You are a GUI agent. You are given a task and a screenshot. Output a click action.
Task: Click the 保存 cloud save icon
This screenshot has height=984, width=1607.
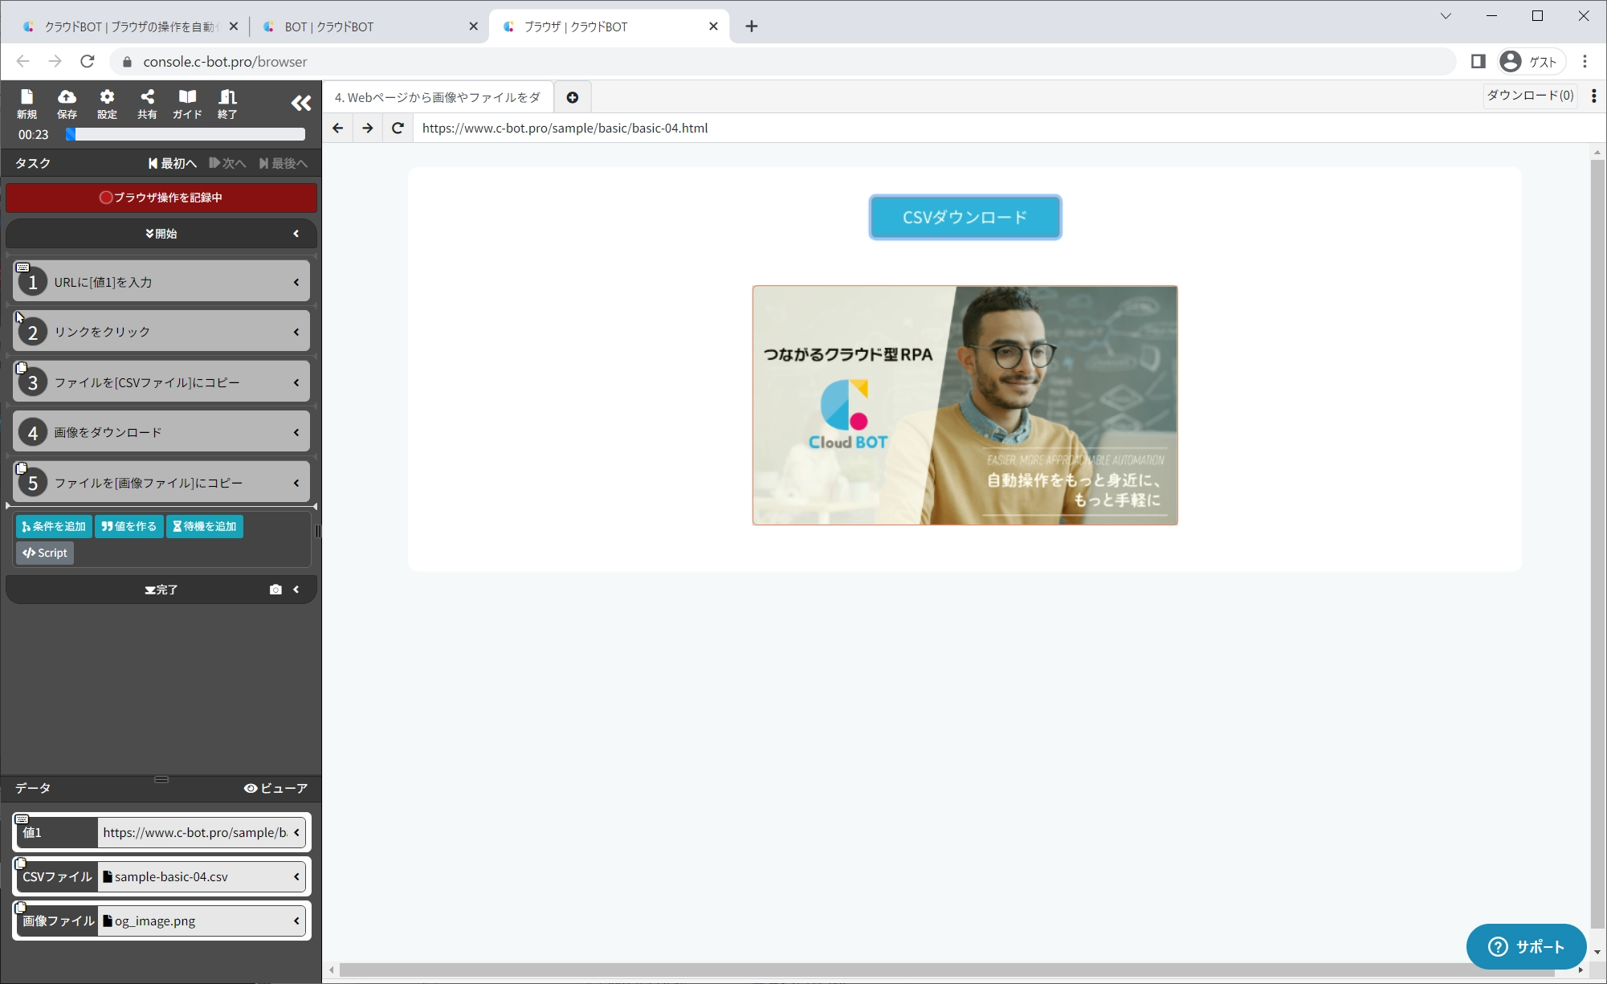click(x=67, y=104)
